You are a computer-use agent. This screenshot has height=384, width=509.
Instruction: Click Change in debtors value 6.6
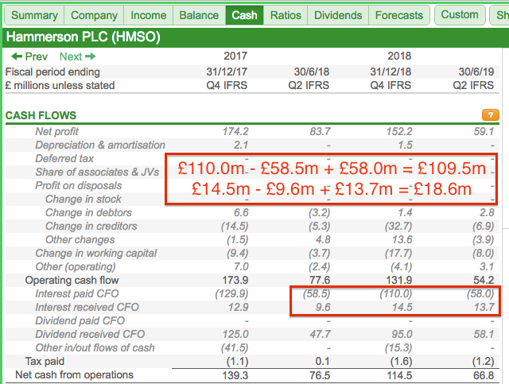tap(241, 212)
